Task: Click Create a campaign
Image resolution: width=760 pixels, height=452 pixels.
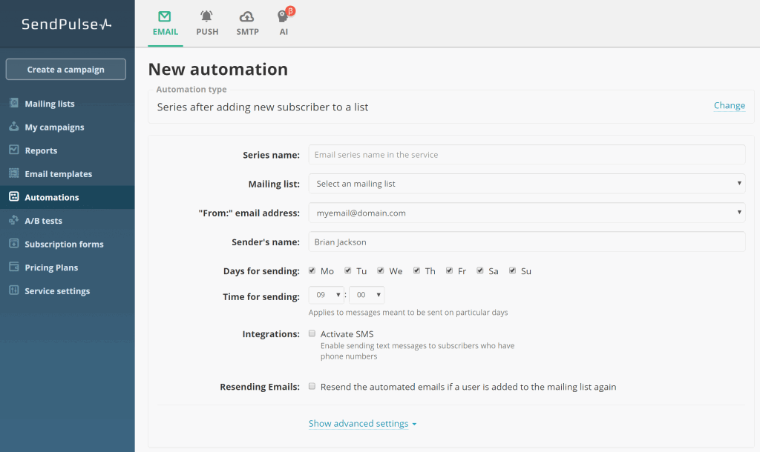Action: (x=65, y=69)
